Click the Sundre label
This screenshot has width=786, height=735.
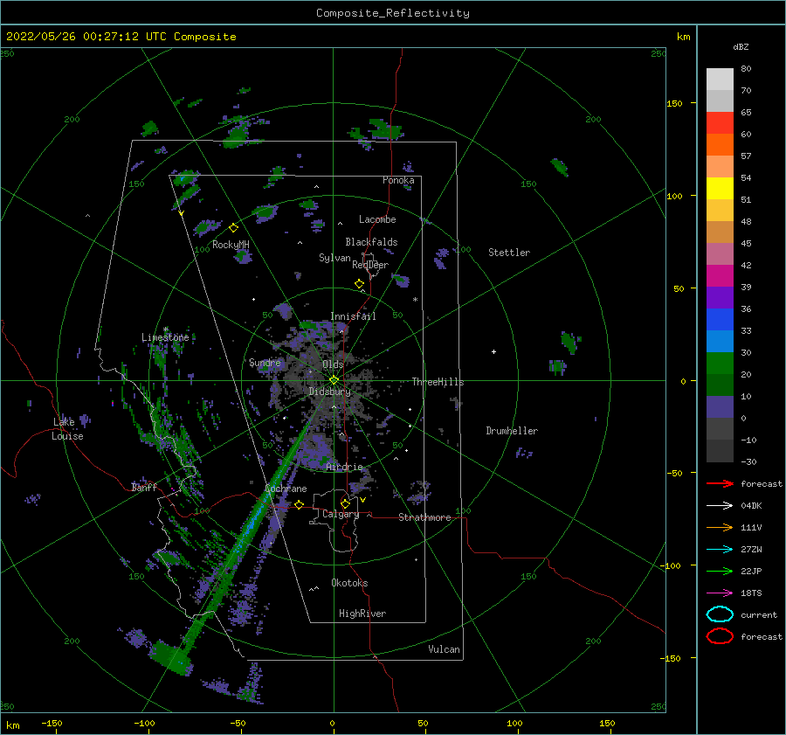tap(265, 362)
